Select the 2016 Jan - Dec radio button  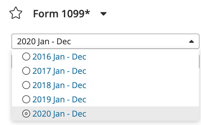(26, 57)
